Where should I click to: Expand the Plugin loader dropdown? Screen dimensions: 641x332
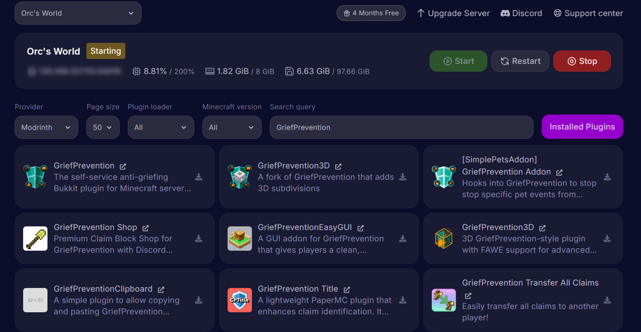[161, 128]
